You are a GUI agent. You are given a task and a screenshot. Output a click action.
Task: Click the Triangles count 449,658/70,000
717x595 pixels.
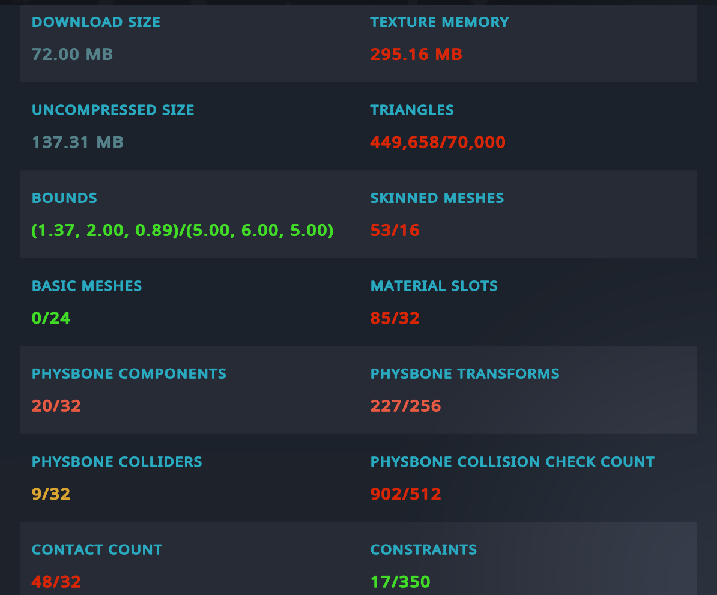[x=438, y=143]
